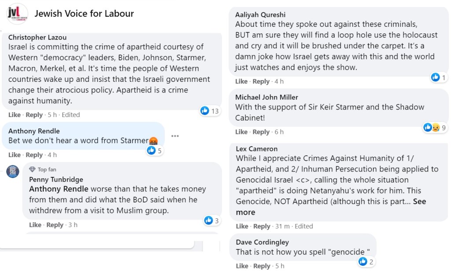Image resolution: width=451 pixels, height=279 pixels.
Task: Click the Top fan diamond badge
Action: coord(32,169)
